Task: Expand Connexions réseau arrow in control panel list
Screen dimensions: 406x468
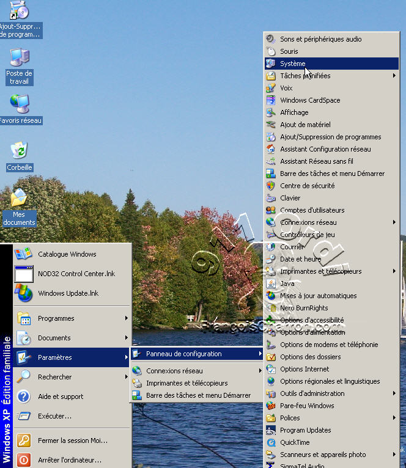Action: pos(394,222)
